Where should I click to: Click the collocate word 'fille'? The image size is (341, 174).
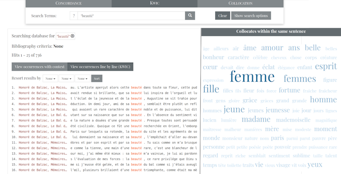point(211,89)
